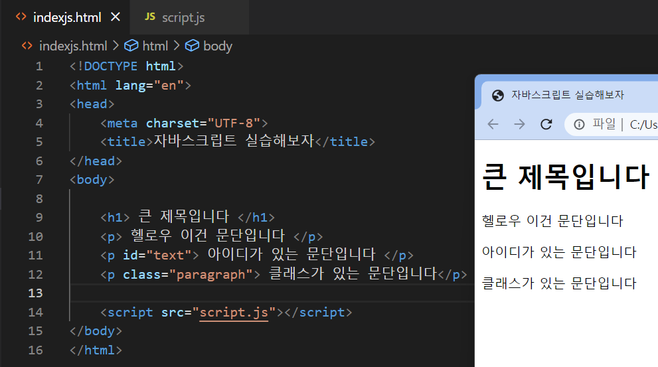Click line number 13 in the gutter
The width and height of the screenshot is (658, 367).
(x=36, y=293)
